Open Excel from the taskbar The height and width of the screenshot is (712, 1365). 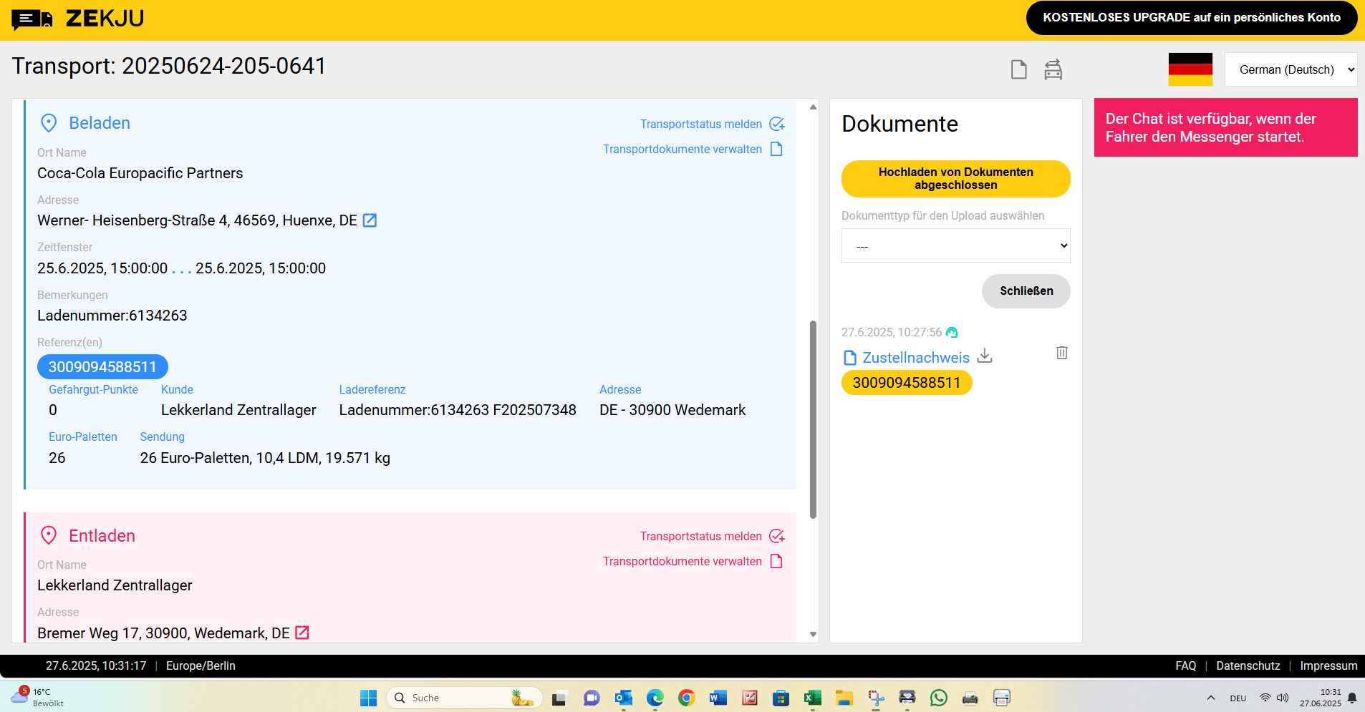click(813, 698)
